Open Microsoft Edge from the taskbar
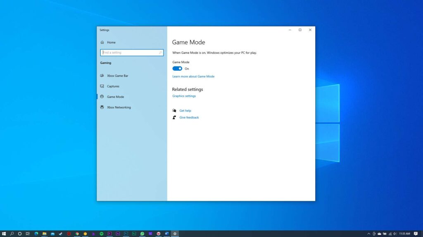This screenshot has height=237, width=423. 36,234
